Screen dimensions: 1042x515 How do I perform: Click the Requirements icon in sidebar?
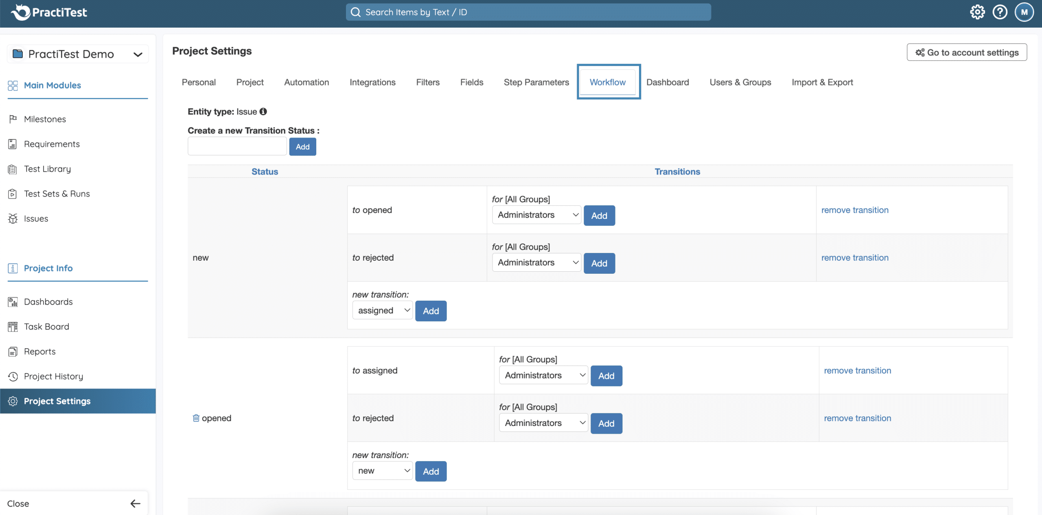pyautogui.click(x=13, y=144)
